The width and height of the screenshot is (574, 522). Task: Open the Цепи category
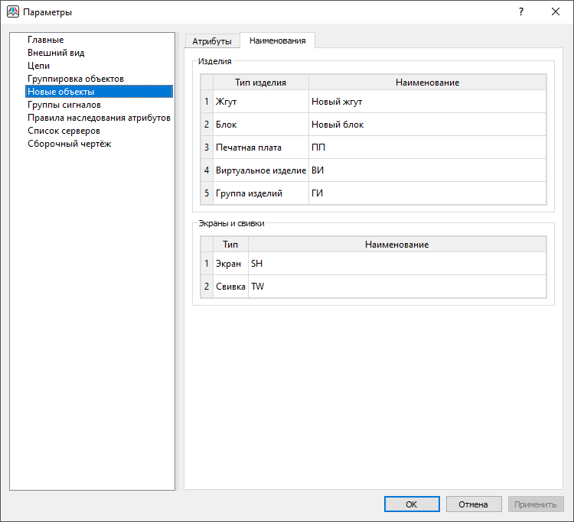pos(38,66)
